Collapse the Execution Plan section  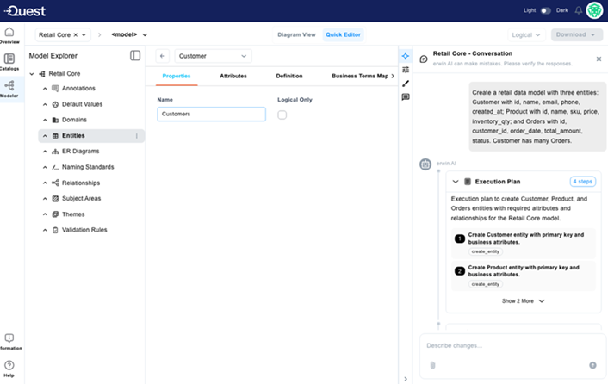tap(456, 182)
